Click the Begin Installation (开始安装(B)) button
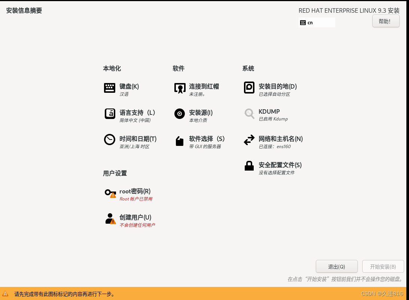409x300 pixels. tap(383, 267)
